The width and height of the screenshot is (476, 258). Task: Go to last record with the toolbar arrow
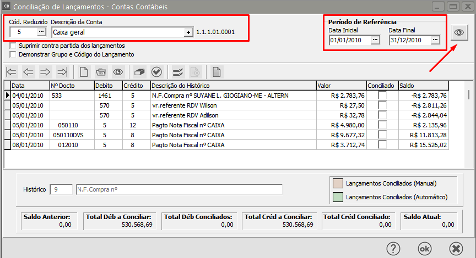click(x=62, y=71)
